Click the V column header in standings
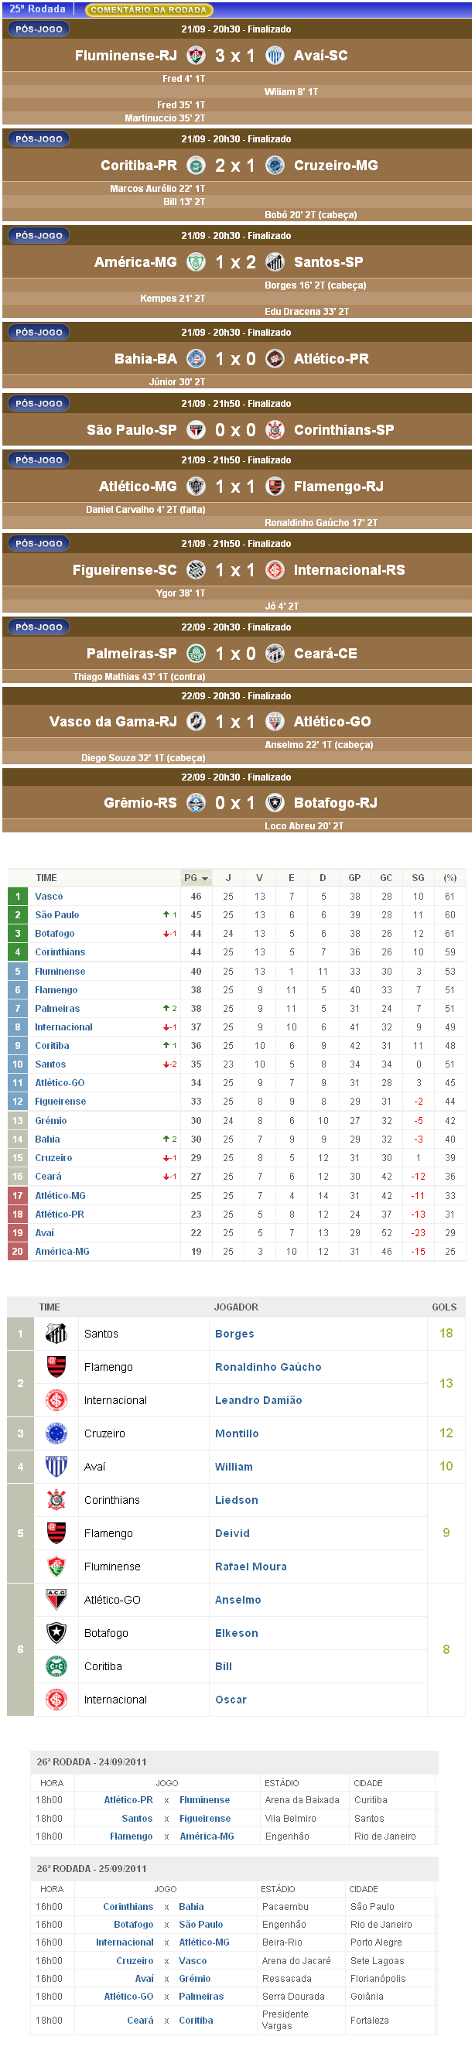The width and height of the screenshot is (475, 2050). (x=259, y=879)
